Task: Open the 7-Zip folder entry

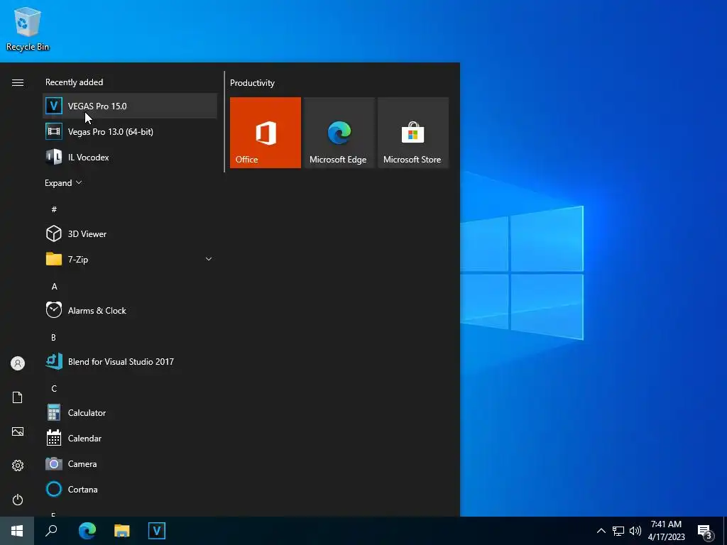Action: (130, 259)
